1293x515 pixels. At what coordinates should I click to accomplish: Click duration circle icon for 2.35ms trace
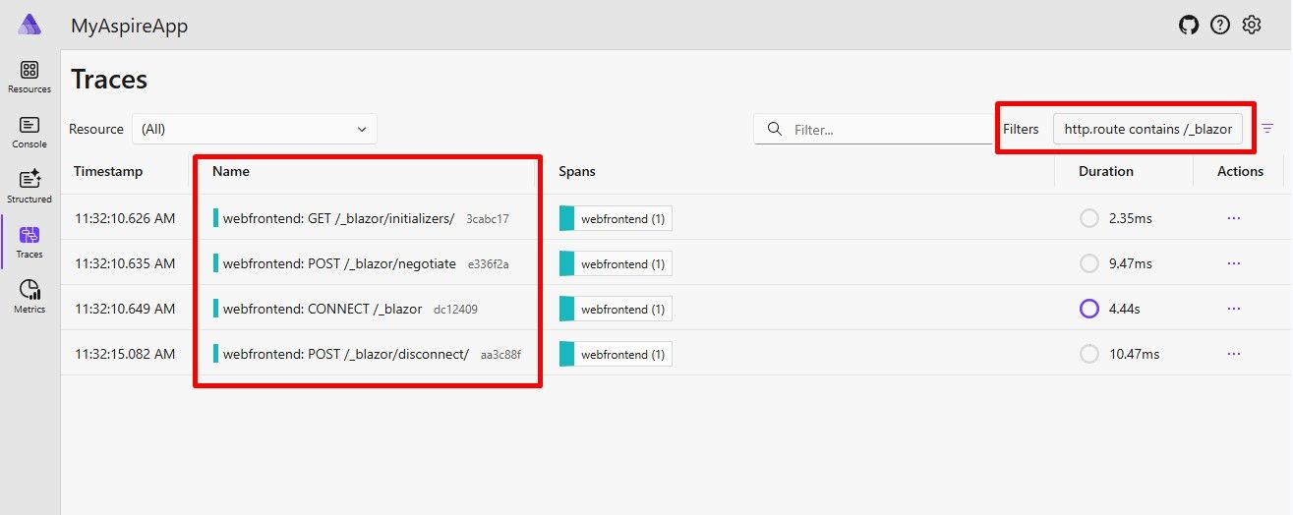point(1088,218)
